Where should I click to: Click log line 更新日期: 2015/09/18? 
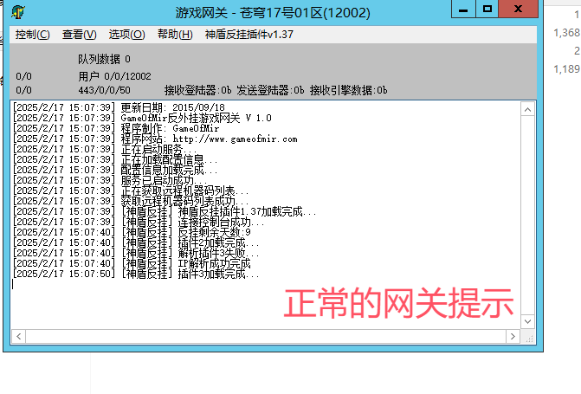pos(119,107)
